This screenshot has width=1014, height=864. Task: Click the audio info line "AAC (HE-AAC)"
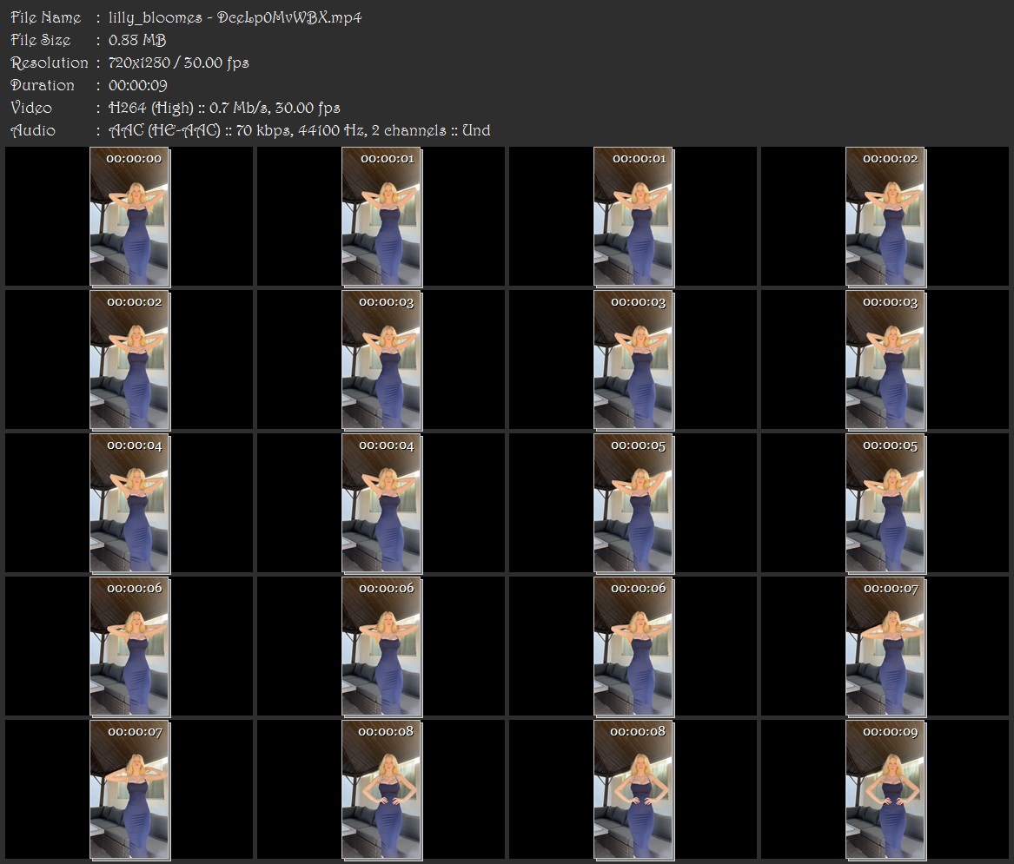coord(164,130)
